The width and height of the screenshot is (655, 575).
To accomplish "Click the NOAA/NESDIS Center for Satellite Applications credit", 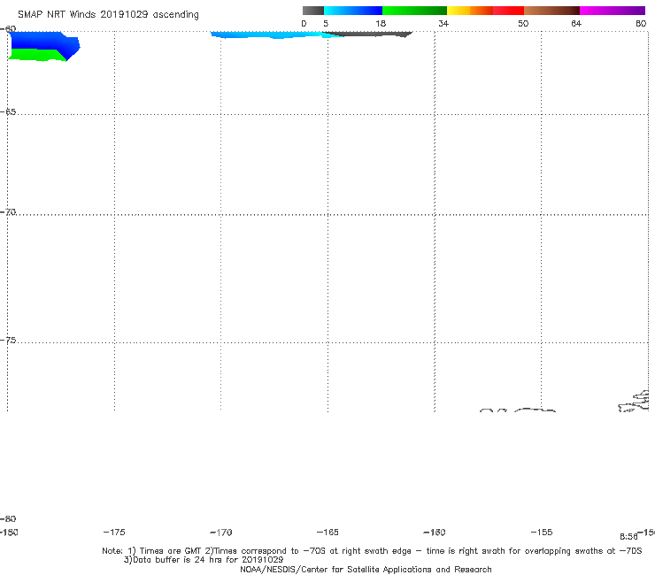I will pyautogui.click(x=366, y=569).
